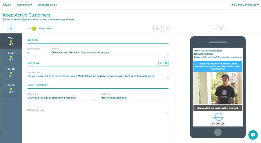Select the Day 28 email

click(x=11, y=73)
